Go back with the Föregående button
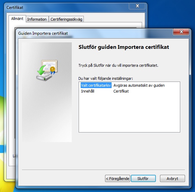The width and height of the screenshot is (195, 192). pyautogui.click(x=117, y=179)
